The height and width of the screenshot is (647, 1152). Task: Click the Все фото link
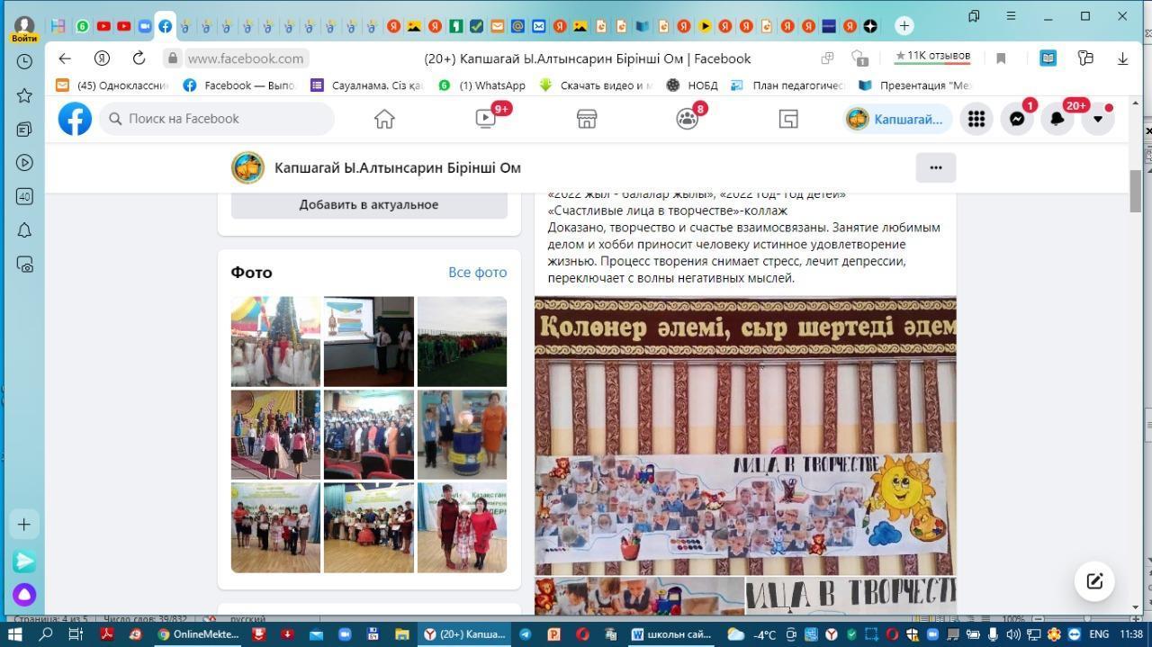(477, 272)
